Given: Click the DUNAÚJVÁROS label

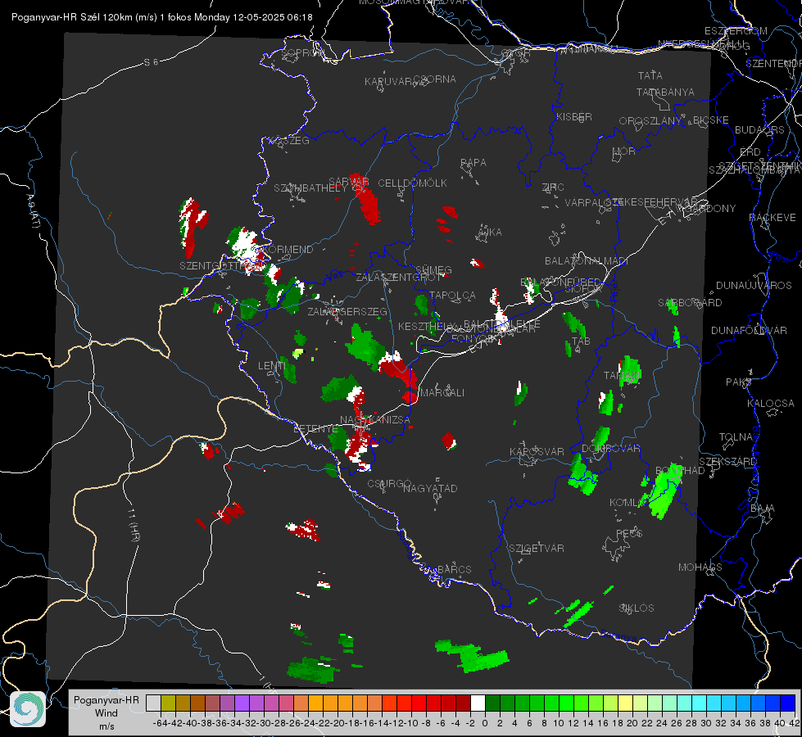Looking at the screenshot, I should coord(754,286).
